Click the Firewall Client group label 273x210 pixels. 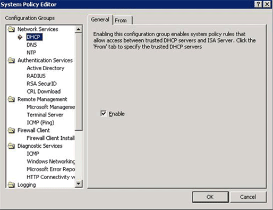click(33, 130)
